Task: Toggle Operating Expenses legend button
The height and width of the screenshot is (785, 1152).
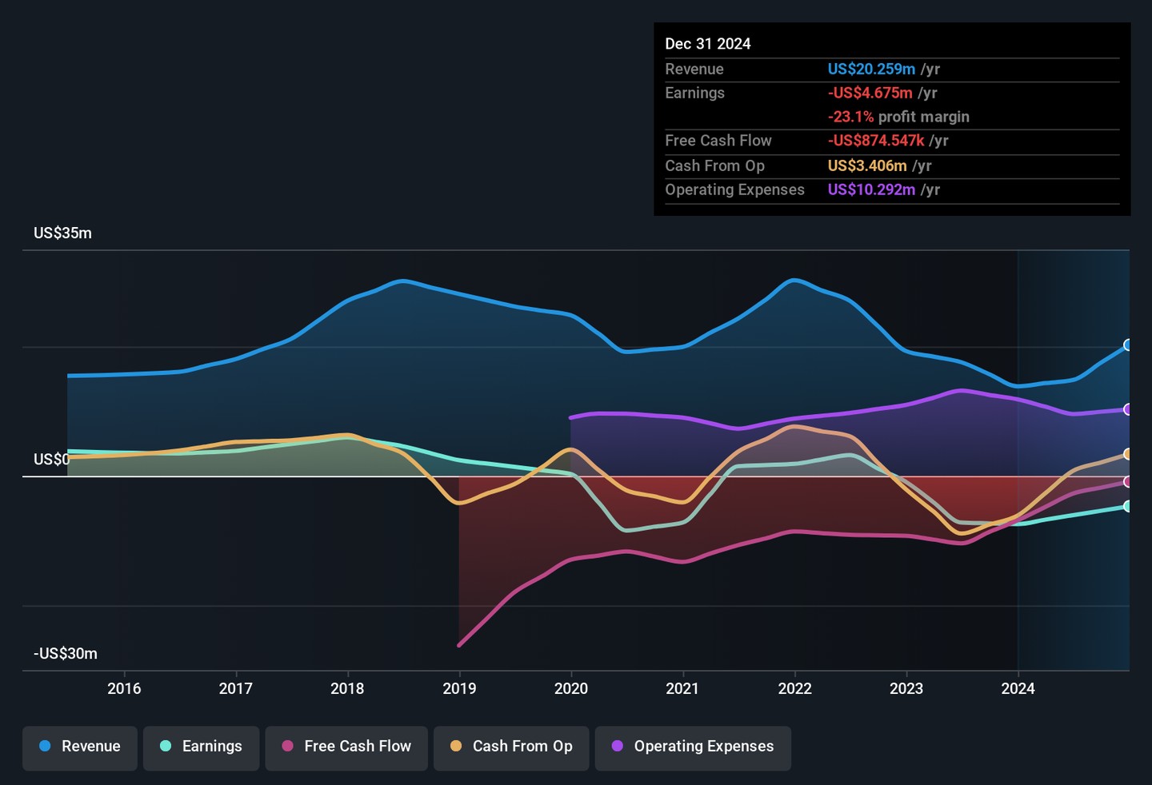Action: coord(693,747)
